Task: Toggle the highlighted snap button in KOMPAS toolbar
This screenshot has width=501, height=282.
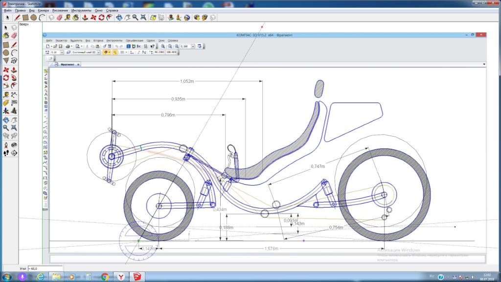Action: point(106,52)
